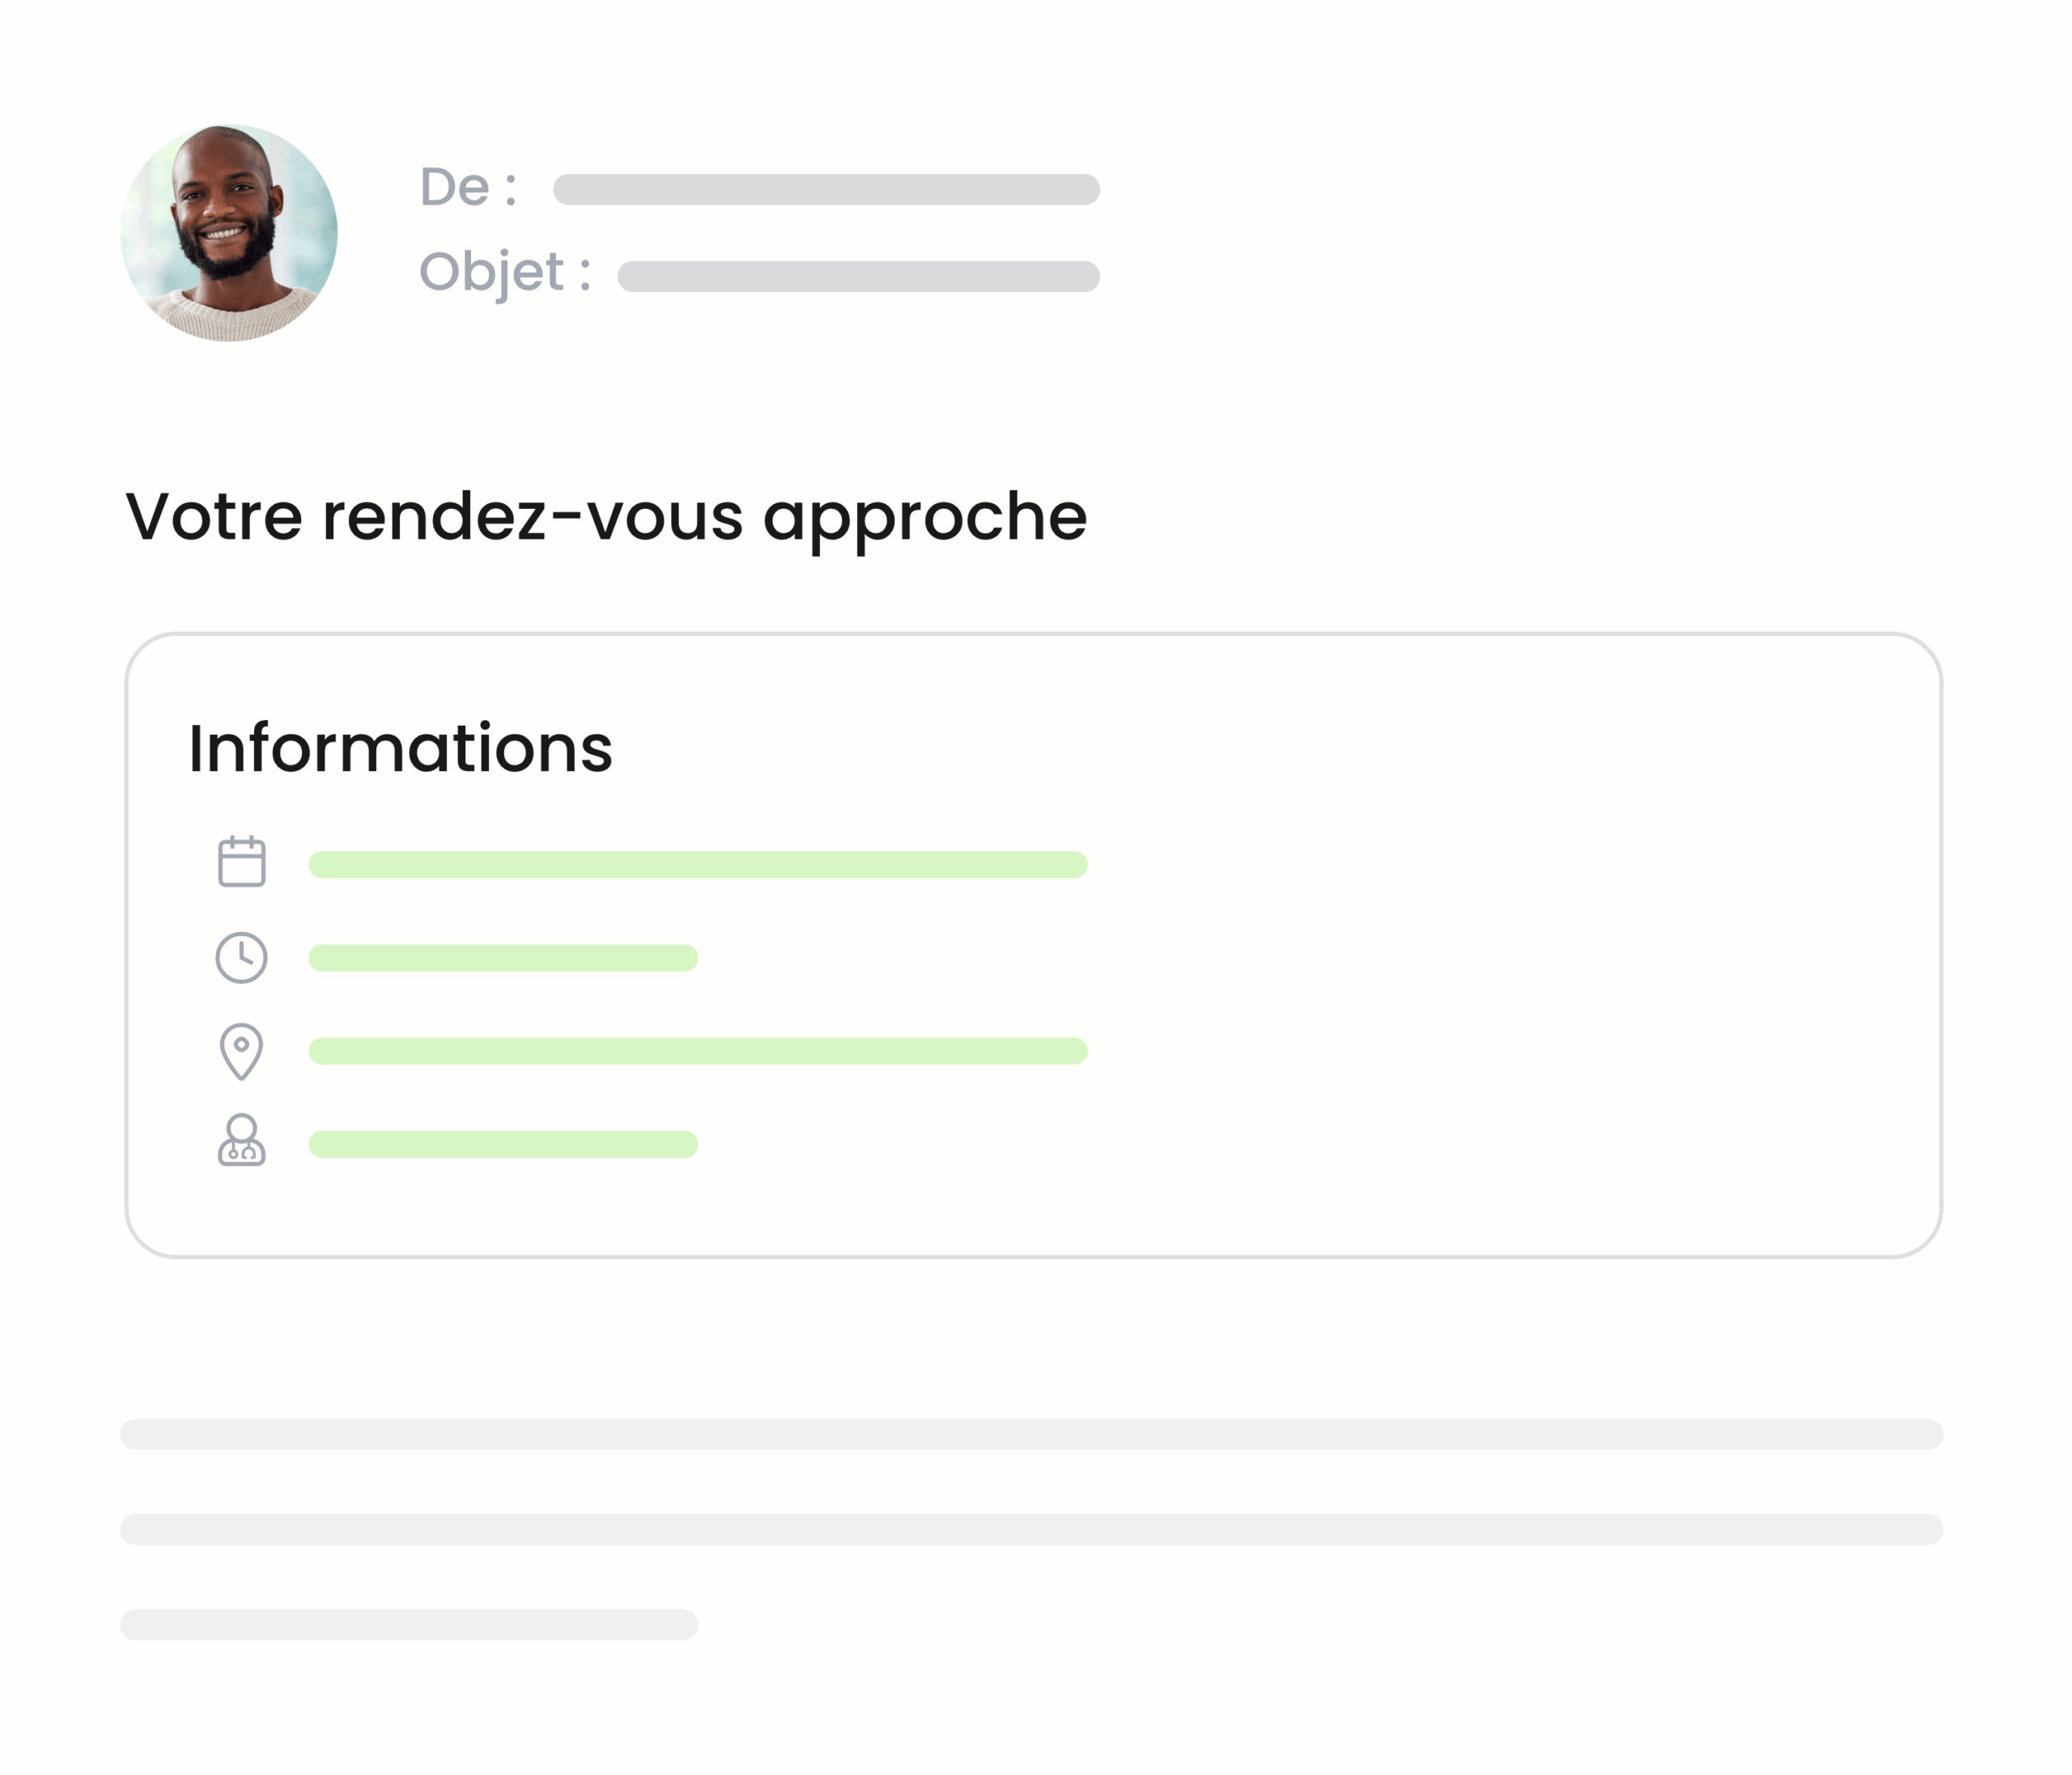Click the first gray body text line
Image resolution: width=2072 pixels, height=1775 pixels.
point(1031,1434)
